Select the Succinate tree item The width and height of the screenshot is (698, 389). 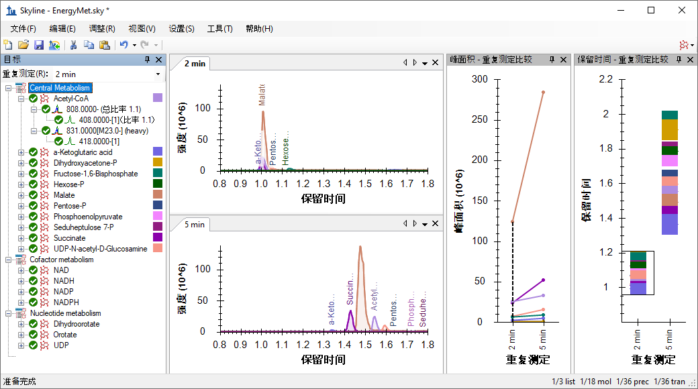(x=69, y=238)
